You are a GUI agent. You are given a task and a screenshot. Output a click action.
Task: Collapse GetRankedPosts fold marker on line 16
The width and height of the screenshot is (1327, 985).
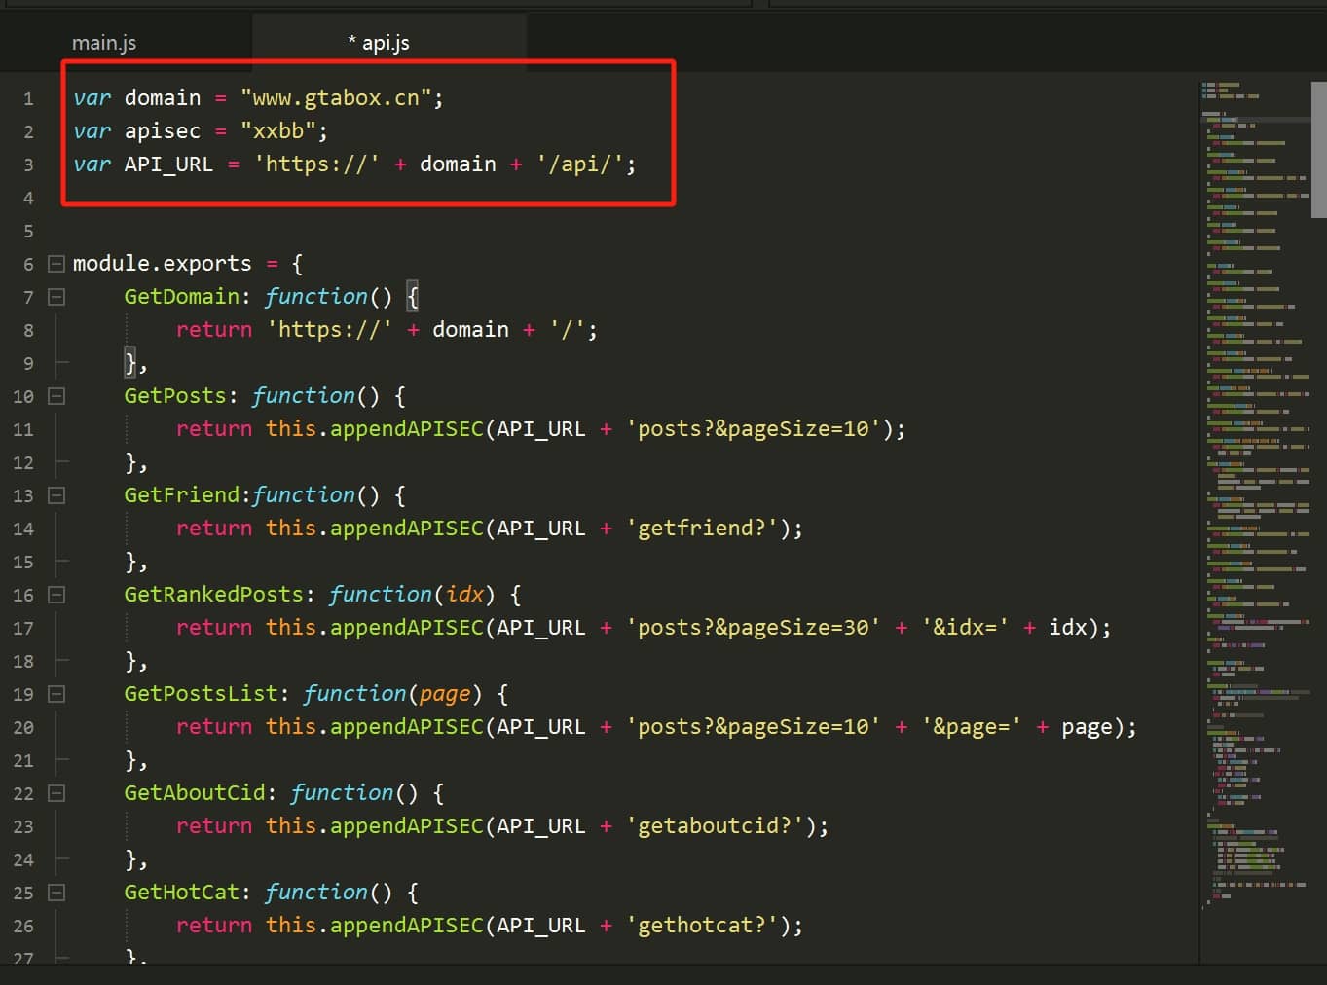[56, 595]
